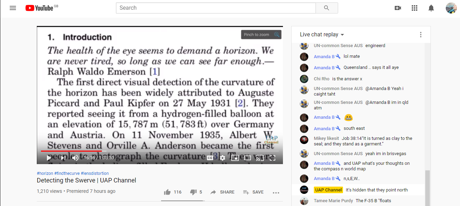This screenshot has width=460, height=206.
Task: Open more actions menu below video
Action: (x=276, y=192)
